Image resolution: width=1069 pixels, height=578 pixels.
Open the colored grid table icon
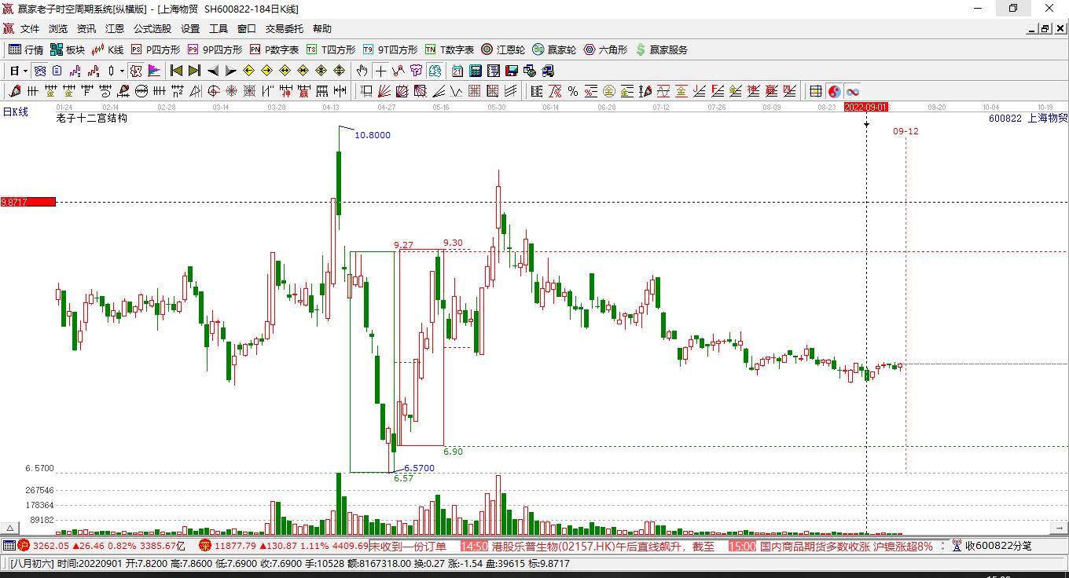(x=815, y=91)
